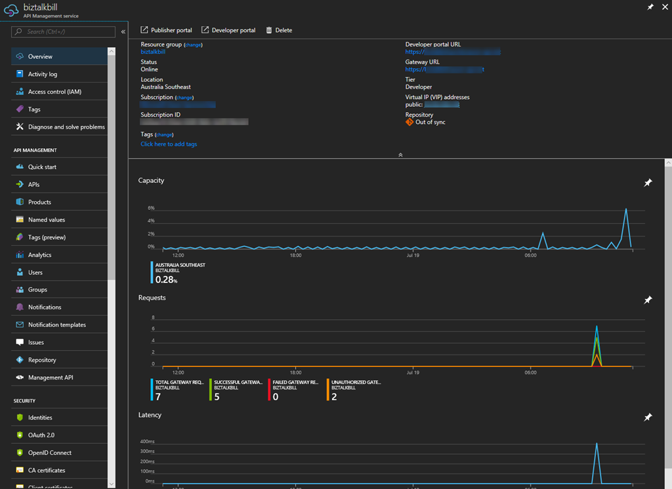Open OpenID Connect menu item
This screenshot has width=672, height=489.
[59, 452]
